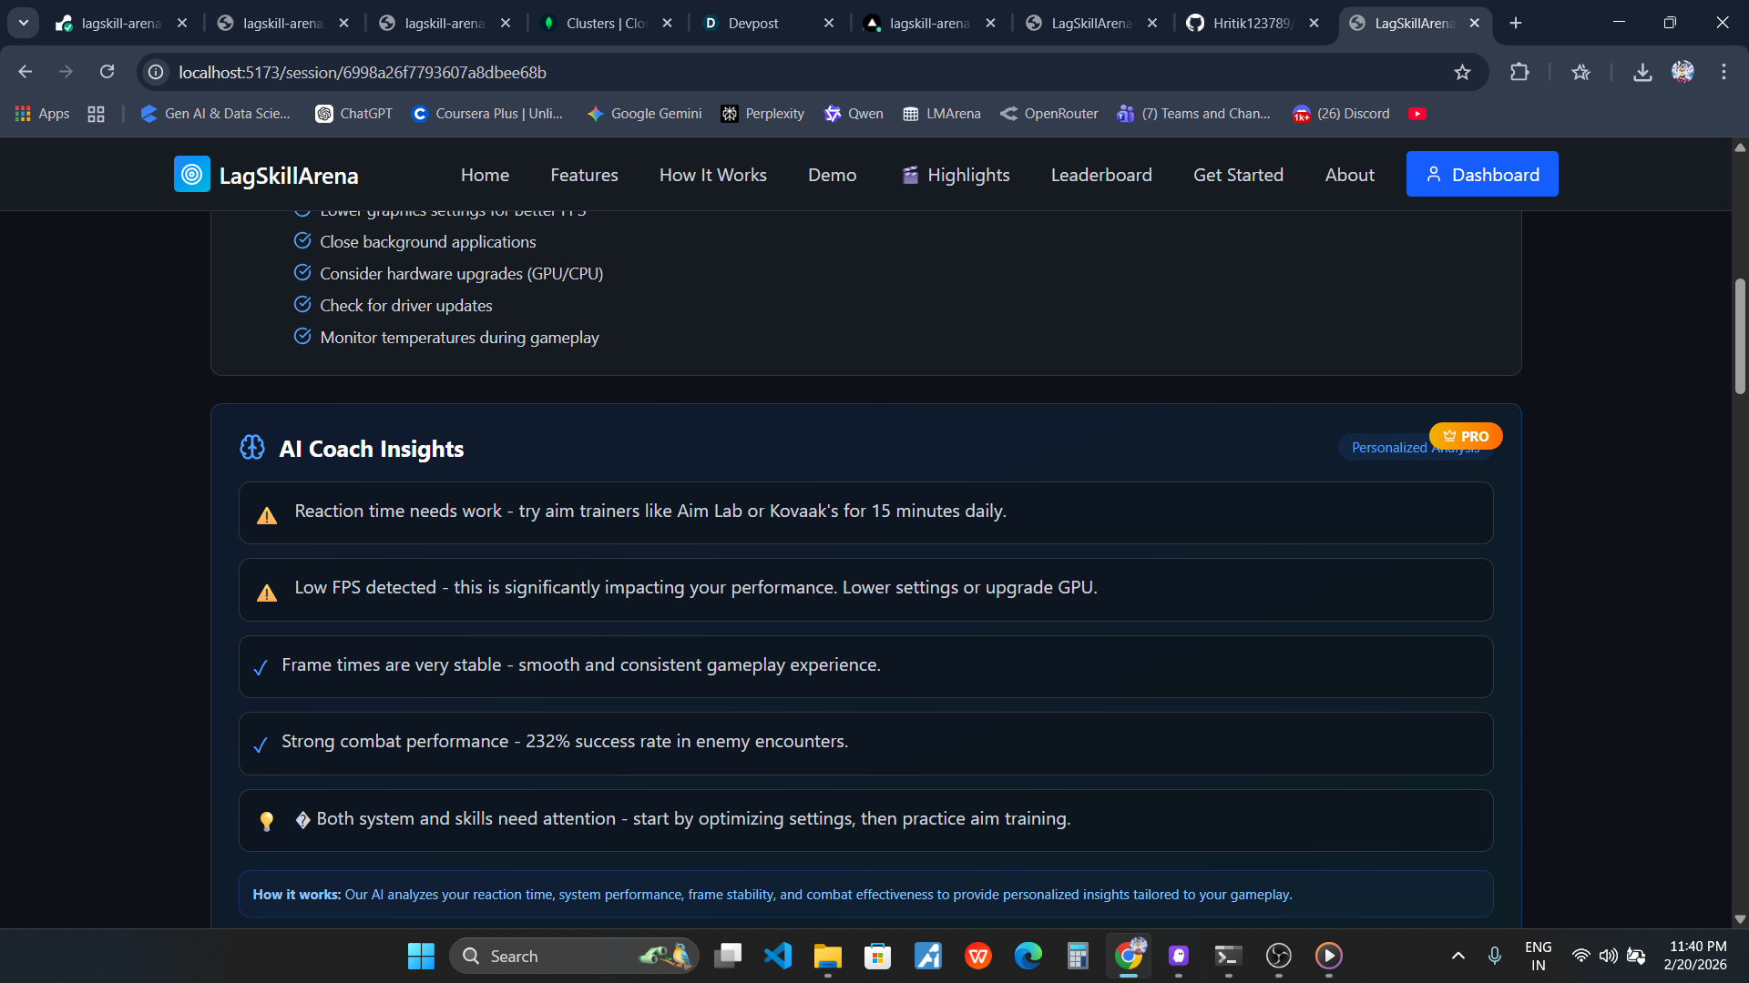Open Chrome downloads icon
This screenshot has width=1749, height=983.
(1642, 72)
